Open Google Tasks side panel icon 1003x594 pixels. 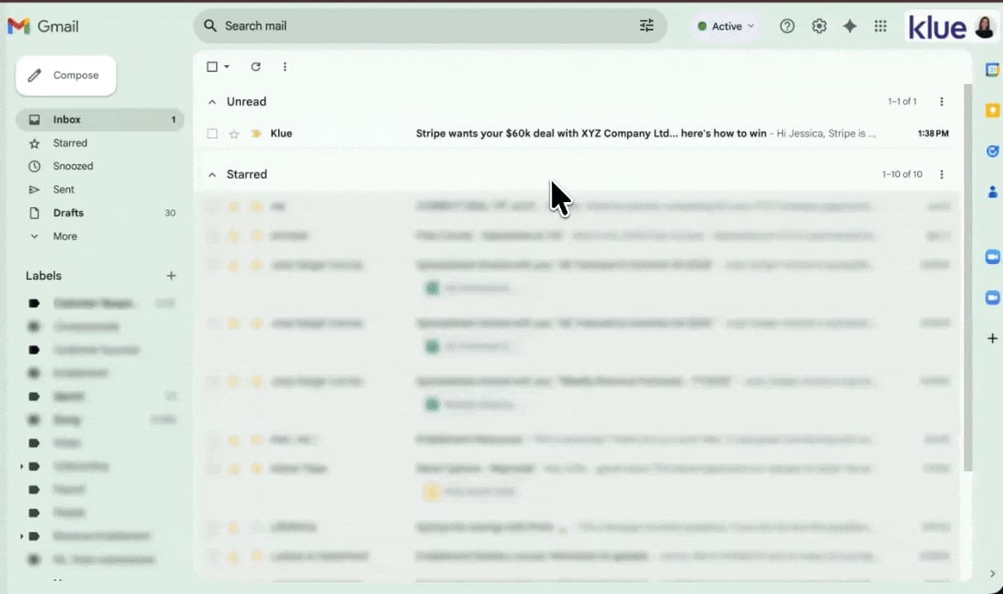(x=992, y=151)
